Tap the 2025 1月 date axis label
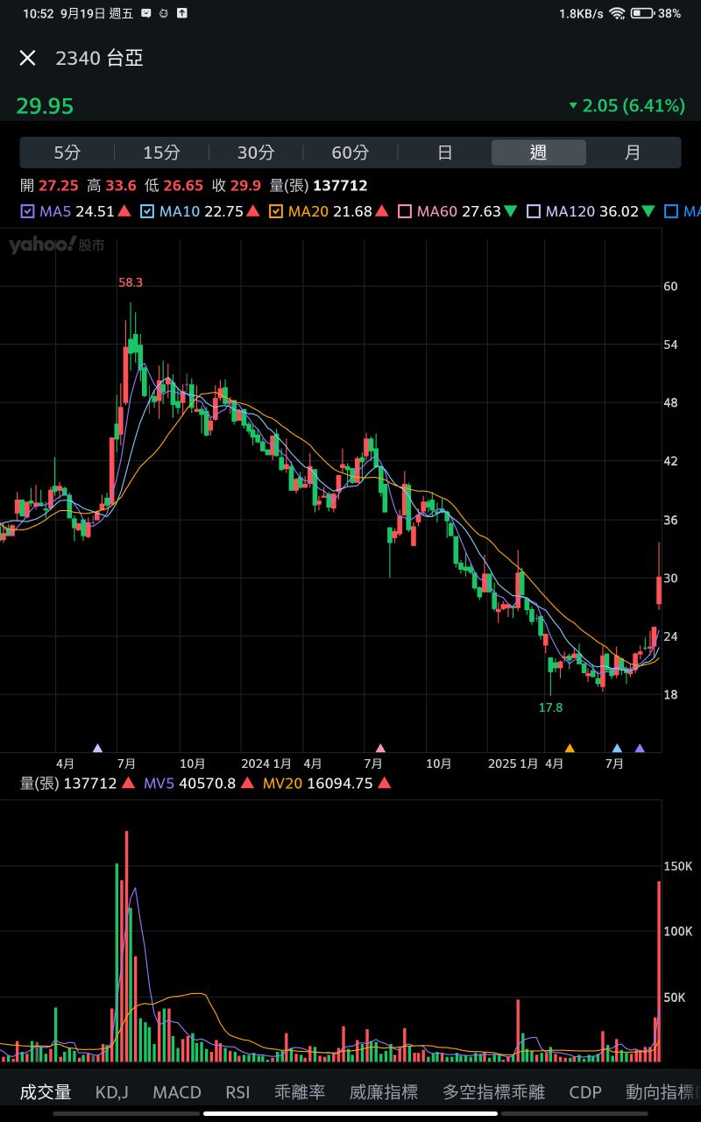Screen dimensions: 701x1122 click(x=513, y=764)
